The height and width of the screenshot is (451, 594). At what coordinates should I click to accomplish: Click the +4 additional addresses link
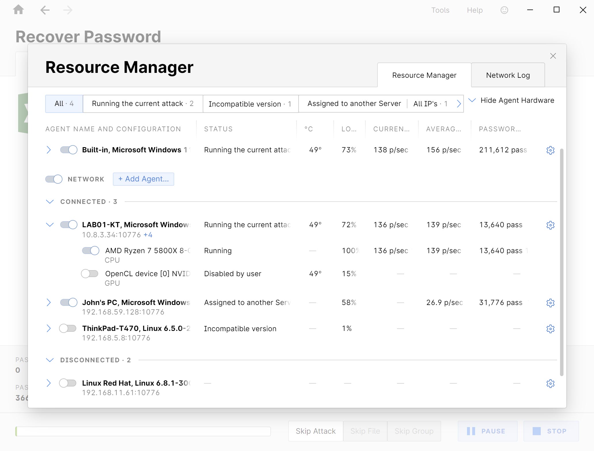click(x=148, y=235)
